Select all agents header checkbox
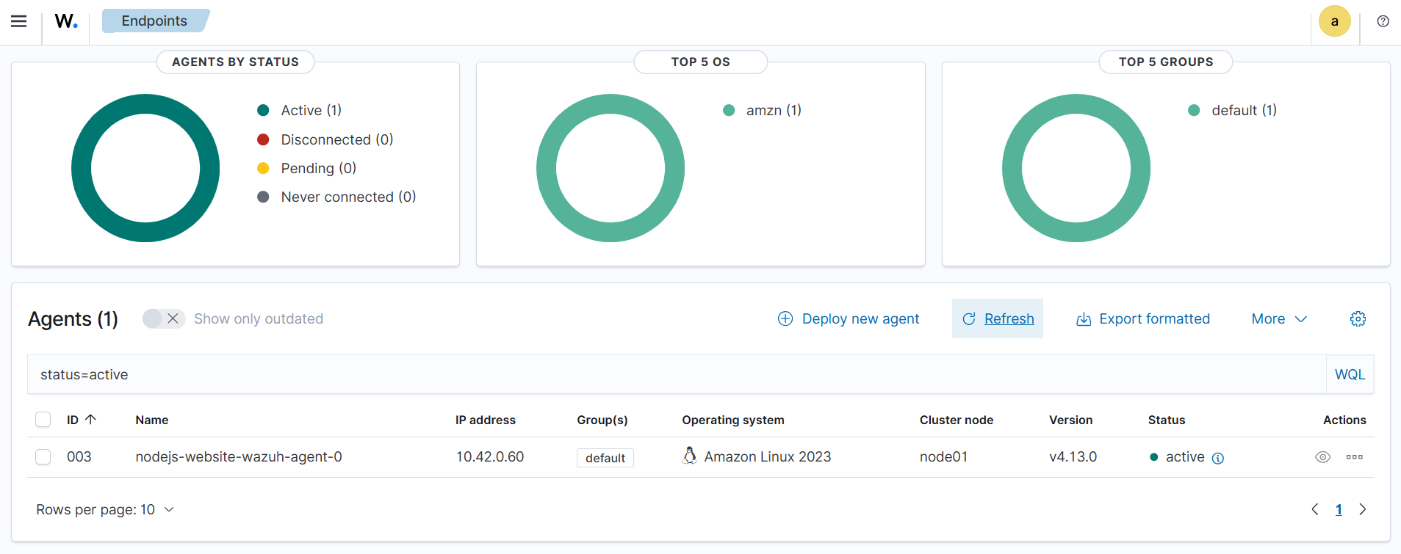The width and height of the screenshot is (1401, 554). 43,420
